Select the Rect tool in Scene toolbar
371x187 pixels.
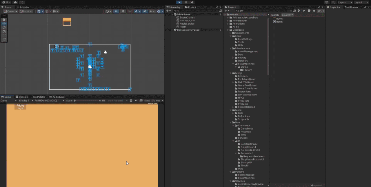[x=4, y=36]
